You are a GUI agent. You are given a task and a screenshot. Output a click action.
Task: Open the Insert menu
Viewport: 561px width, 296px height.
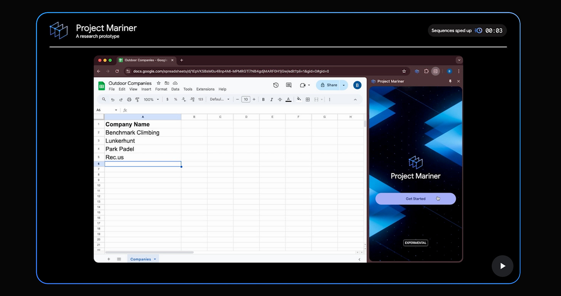146,89
